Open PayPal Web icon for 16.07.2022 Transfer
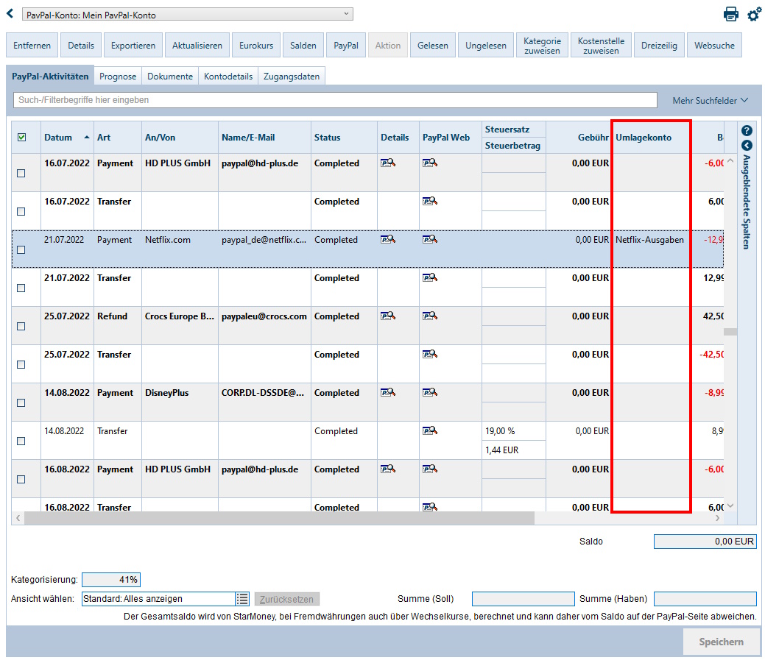The width and height of the screenshot is (765, 660). [430, 201]
